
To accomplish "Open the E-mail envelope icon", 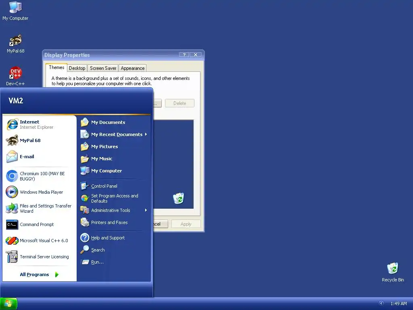I will tap(12, 157).
